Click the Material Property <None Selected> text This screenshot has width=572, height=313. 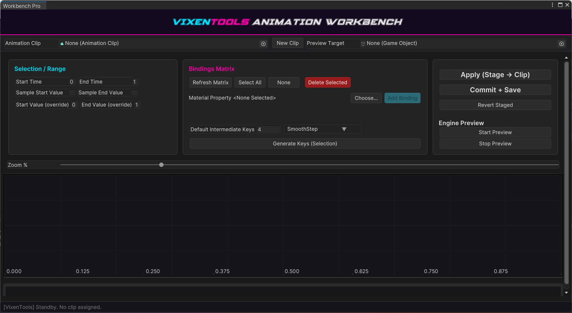232,98
